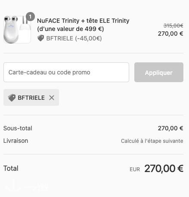This screenshot has height=197, width=189.
Task: Click the Livraison label
Action: coord(15,141)
